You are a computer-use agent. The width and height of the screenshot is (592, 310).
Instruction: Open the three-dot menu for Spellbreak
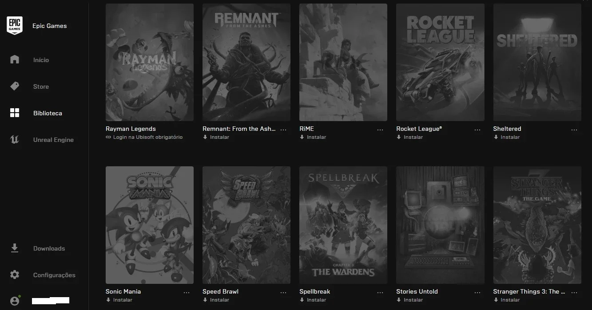(380, 293)
